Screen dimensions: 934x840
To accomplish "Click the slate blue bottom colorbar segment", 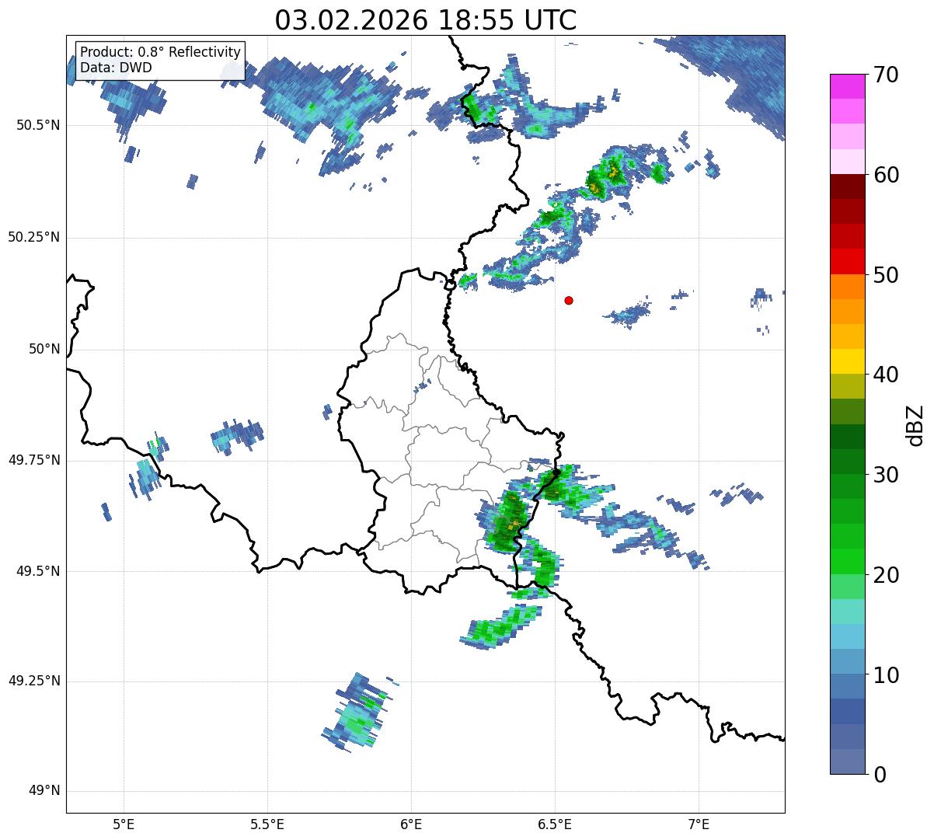I will pyautogui.click(x=847, y=762).
